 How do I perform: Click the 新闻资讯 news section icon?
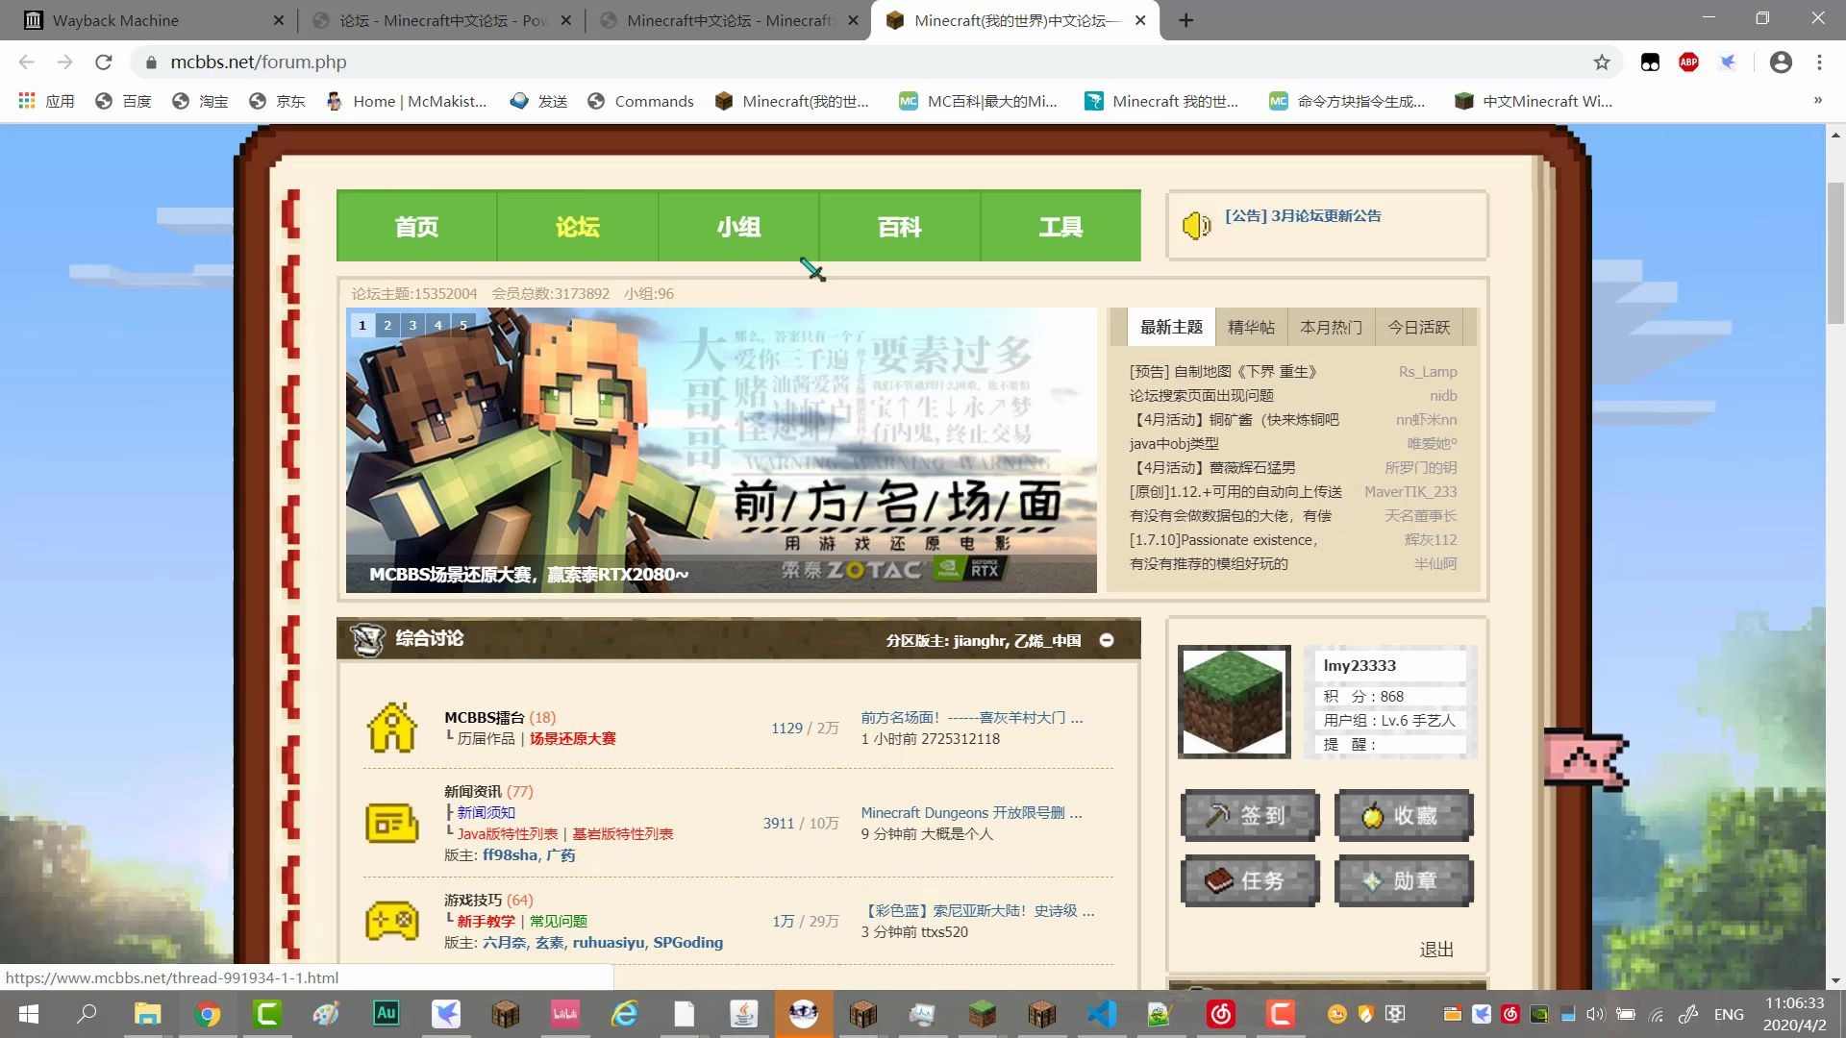pos(390,824)
